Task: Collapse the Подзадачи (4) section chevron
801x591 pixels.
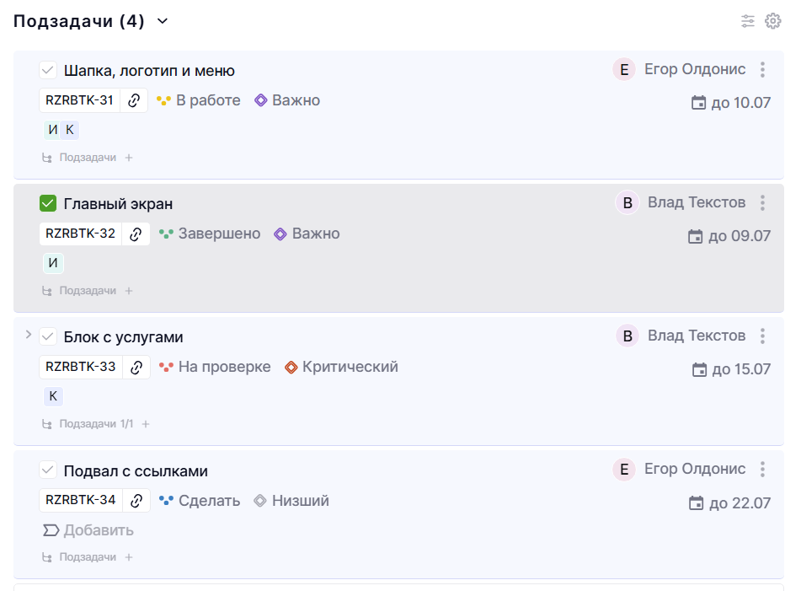Action: 163,21
